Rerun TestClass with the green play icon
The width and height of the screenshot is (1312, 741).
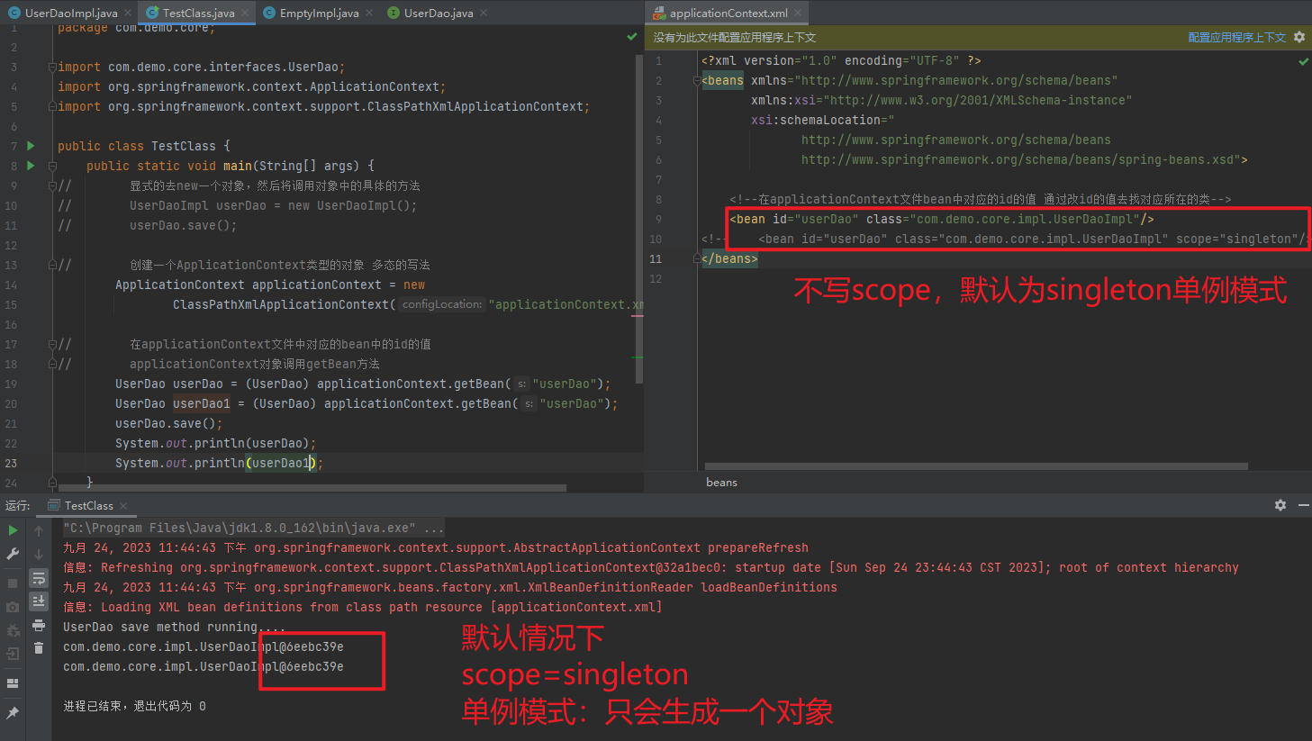pos(13,530)
